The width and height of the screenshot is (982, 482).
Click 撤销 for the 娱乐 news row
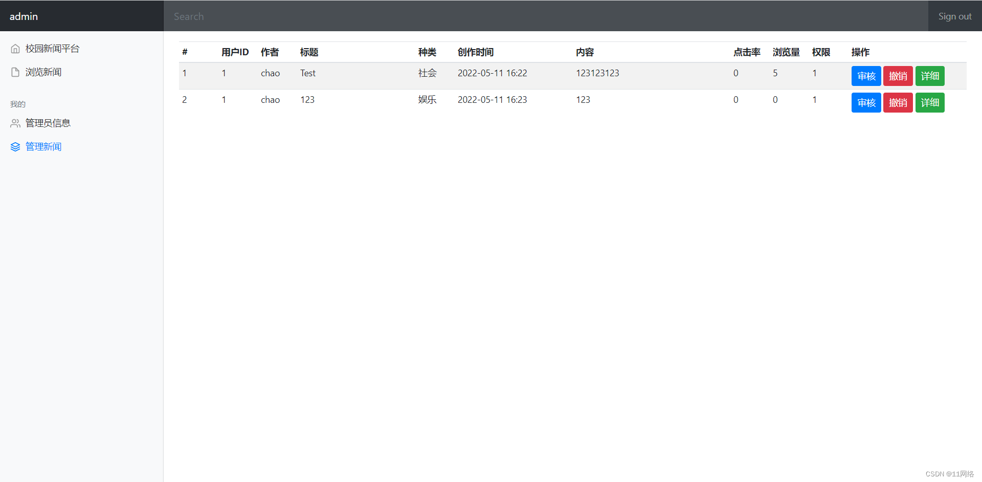898,103
